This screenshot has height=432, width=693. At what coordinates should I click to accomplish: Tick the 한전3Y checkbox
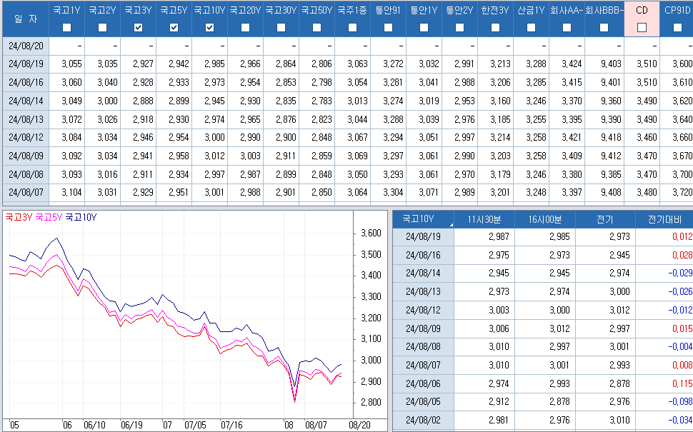(x=495, y=27)
